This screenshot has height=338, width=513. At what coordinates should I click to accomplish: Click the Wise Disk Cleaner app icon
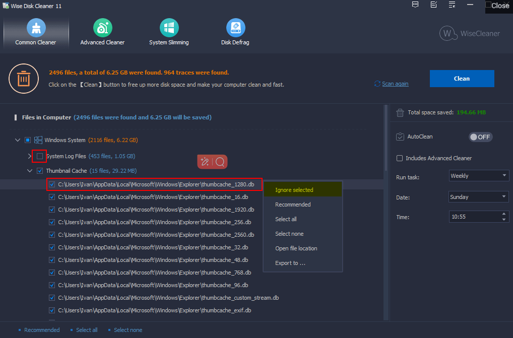coord(6,6)
